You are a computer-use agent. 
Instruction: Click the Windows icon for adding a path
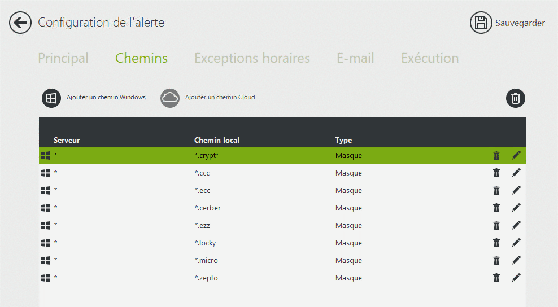[51, 98]
